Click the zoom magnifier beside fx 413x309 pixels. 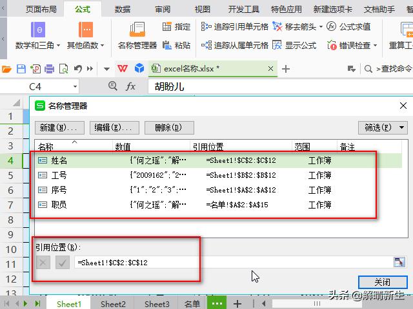113,86
